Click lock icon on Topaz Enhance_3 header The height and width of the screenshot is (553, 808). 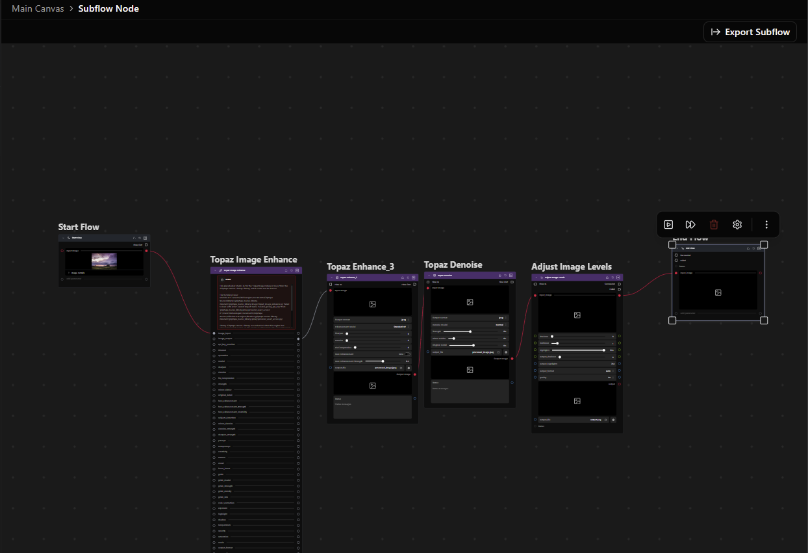403,277
